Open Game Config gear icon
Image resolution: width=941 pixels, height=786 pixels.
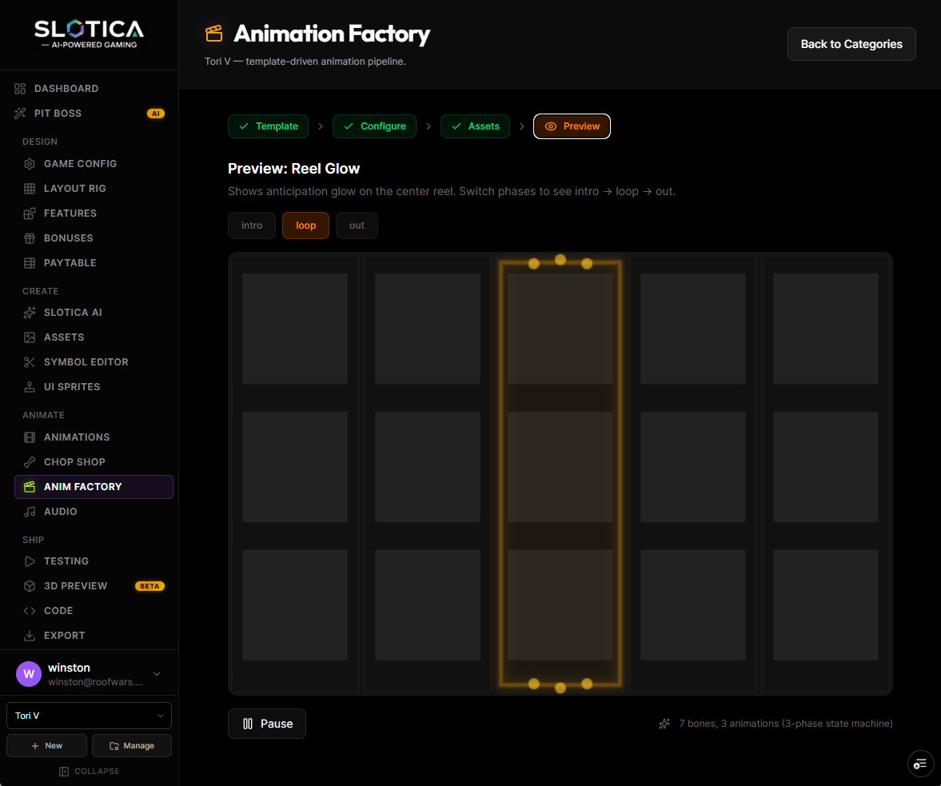(x=30, y=164)
